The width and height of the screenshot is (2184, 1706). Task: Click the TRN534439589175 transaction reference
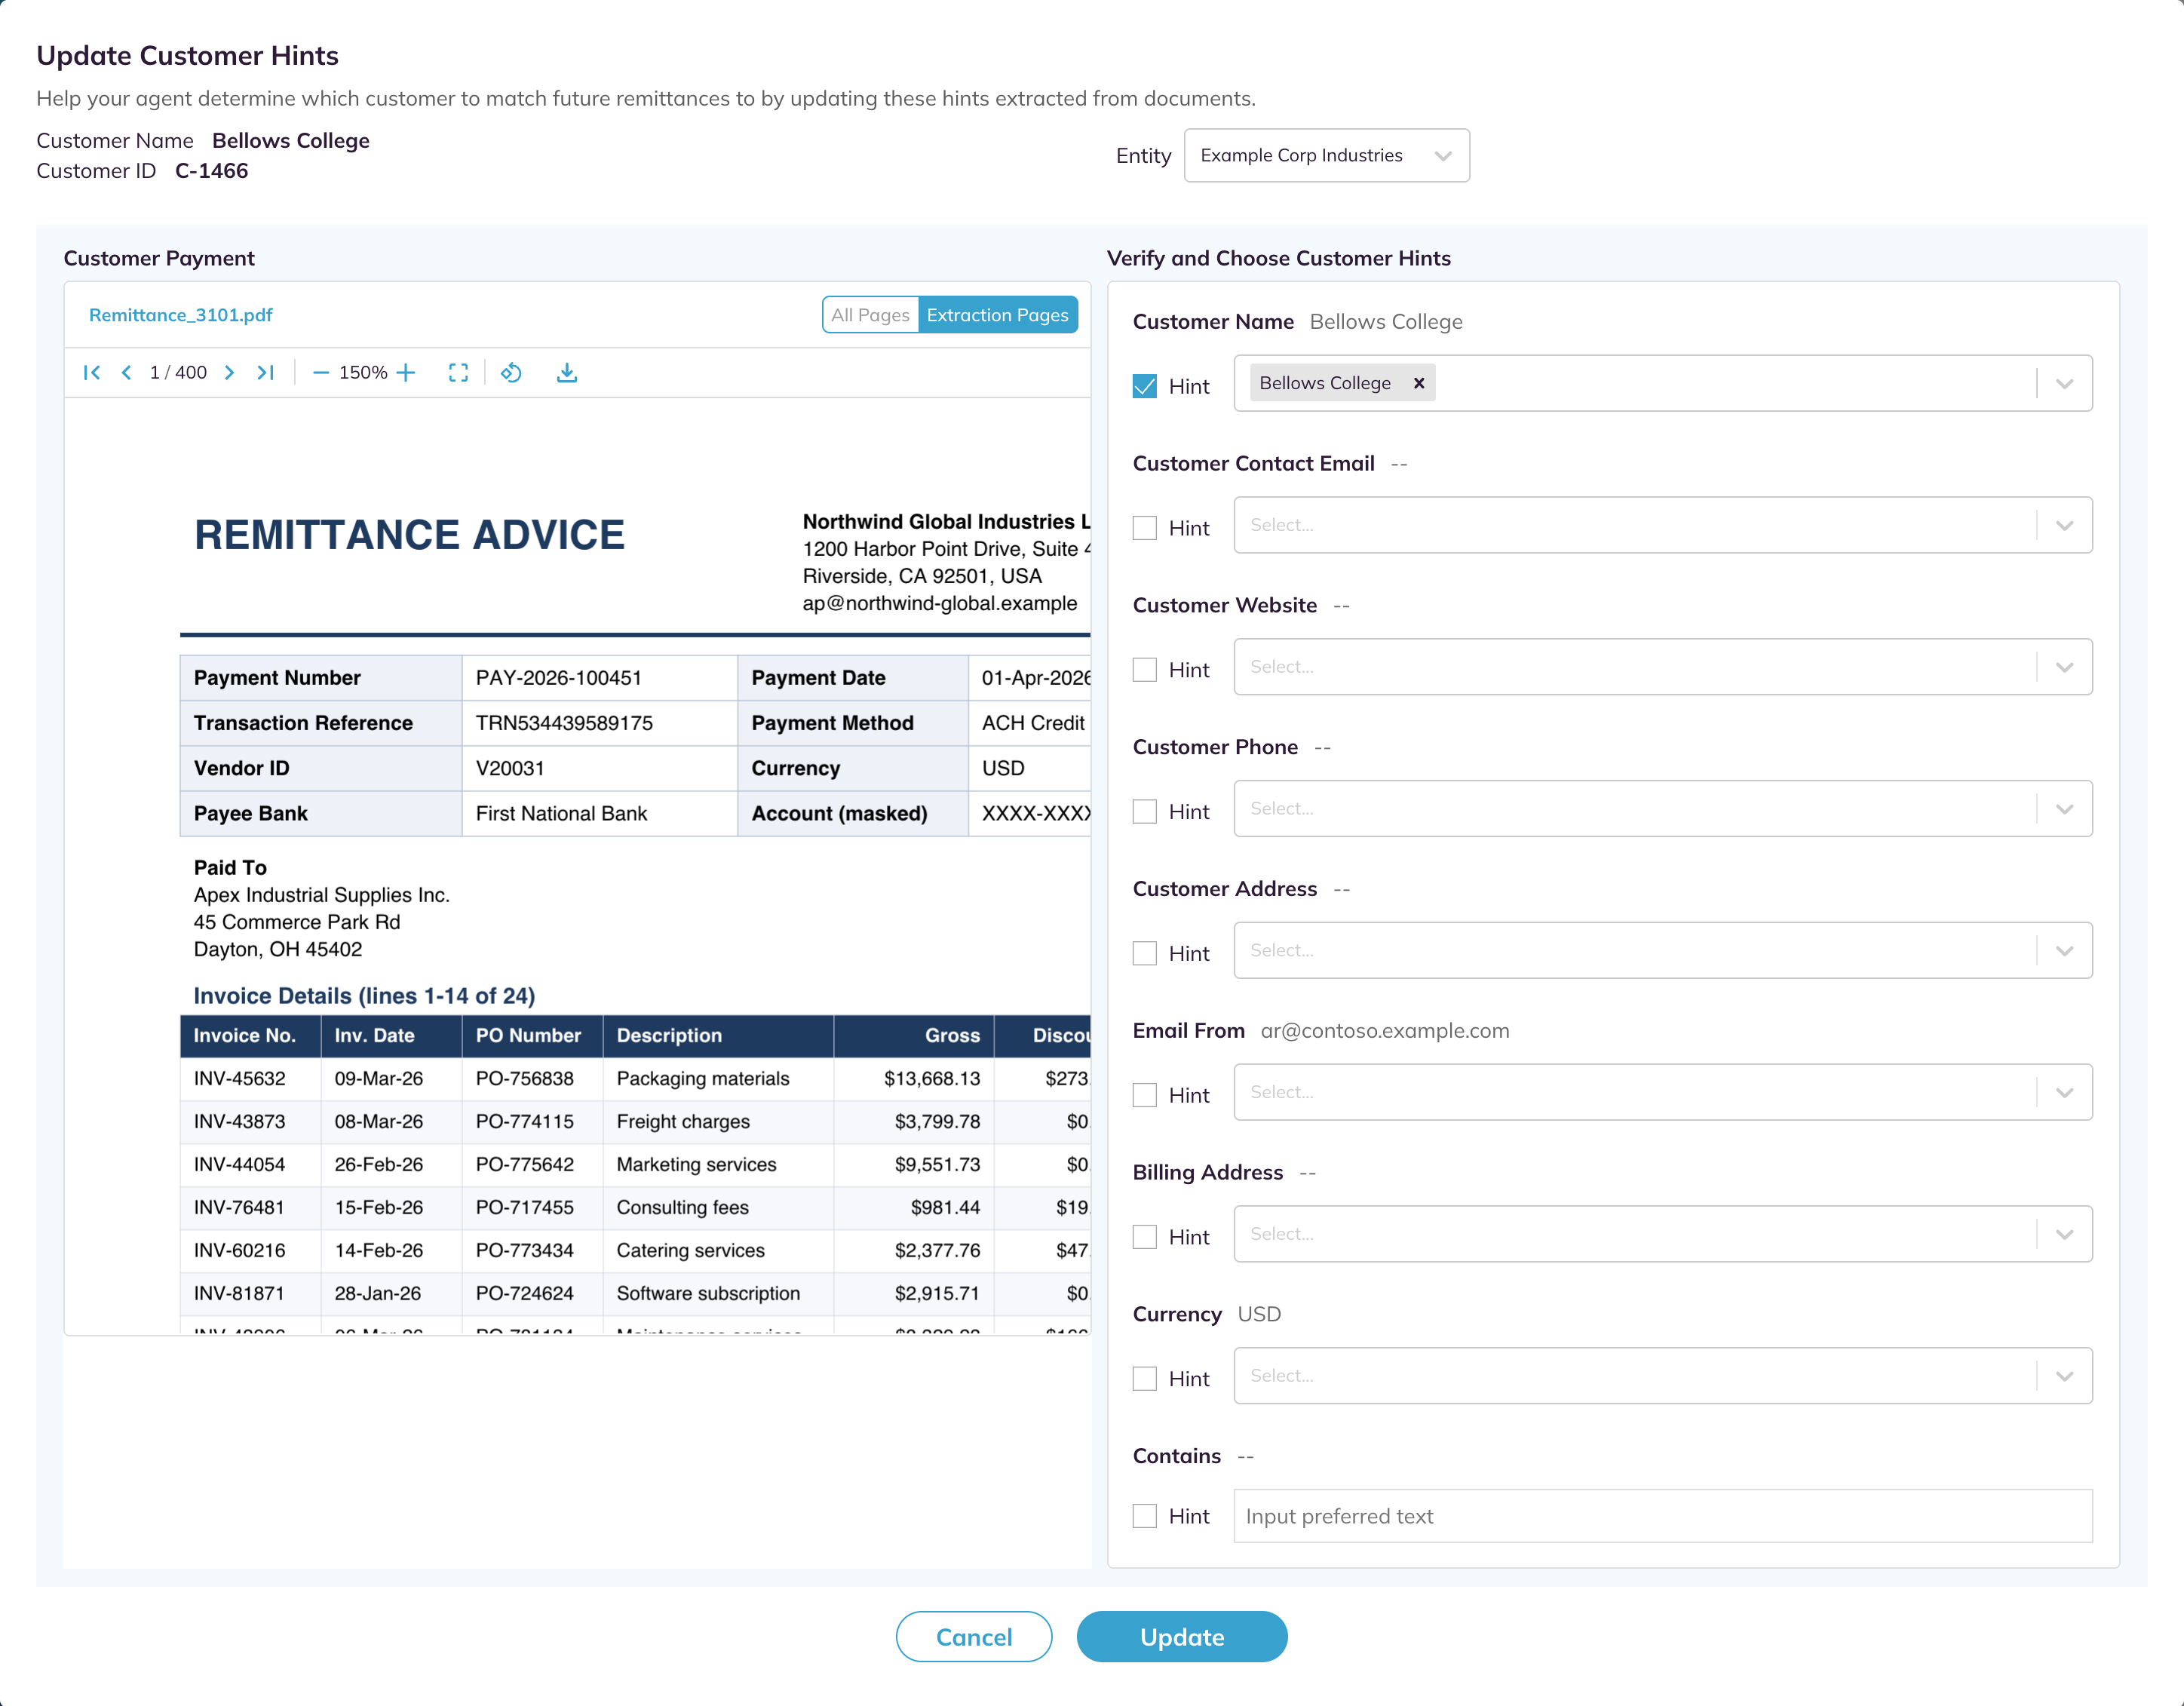click(x=564, y=723)
